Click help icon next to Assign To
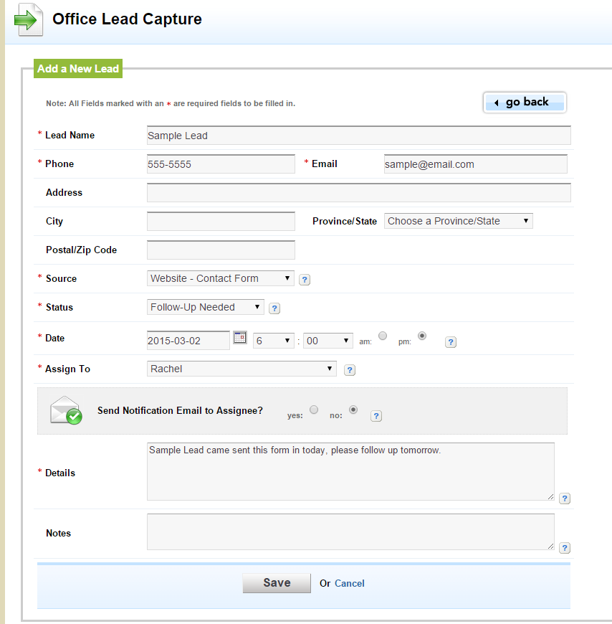This screenshot has width=612, height=624. [350, 370]
